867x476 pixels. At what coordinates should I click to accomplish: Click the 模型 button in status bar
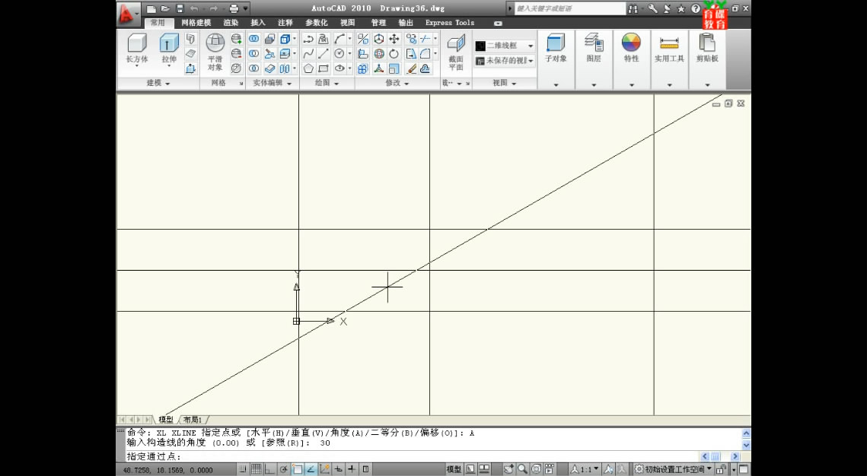[454, 469]
